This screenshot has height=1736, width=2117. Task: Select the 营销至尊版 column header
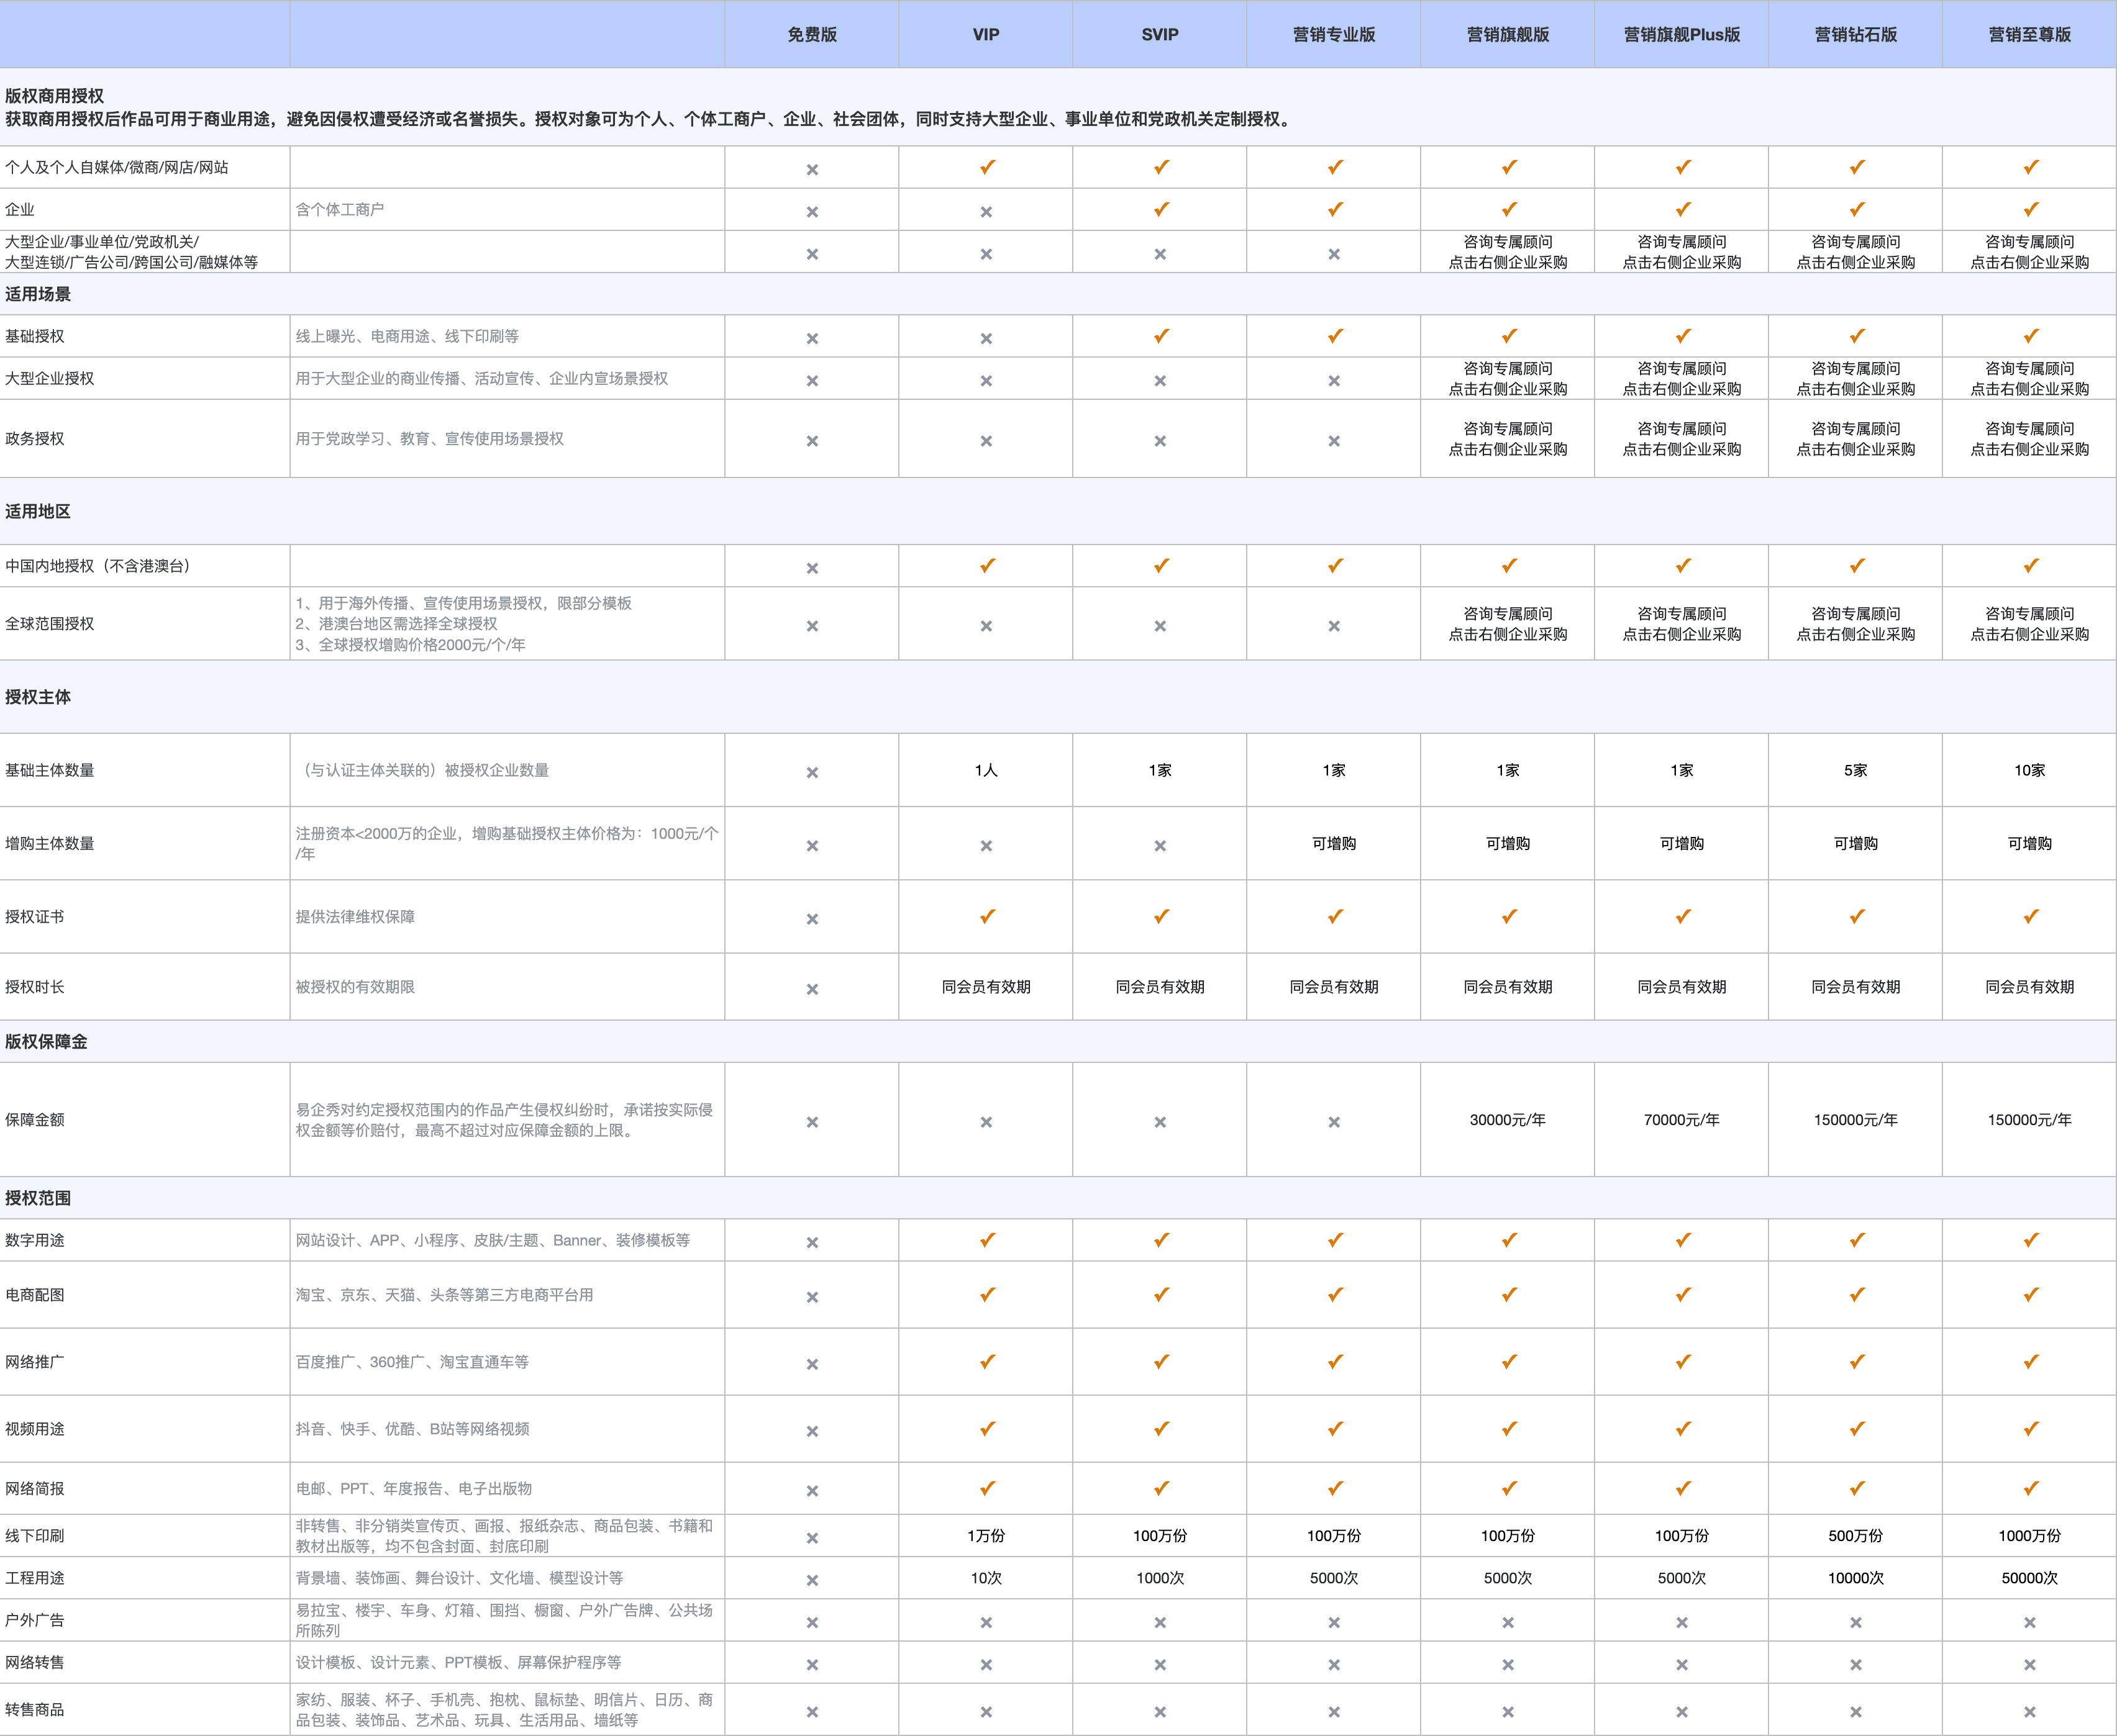(2030, 35)
